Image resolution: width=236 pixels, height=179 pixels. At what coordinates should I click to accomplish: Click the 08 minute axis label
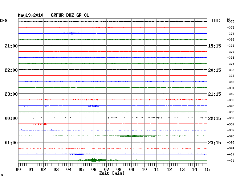click(119, 170)
